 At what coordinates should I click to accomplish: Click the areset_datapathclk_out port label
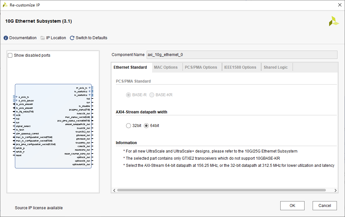pos(78,124)
